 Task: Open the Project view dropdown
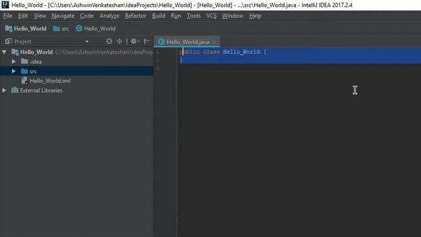(87, 41)
